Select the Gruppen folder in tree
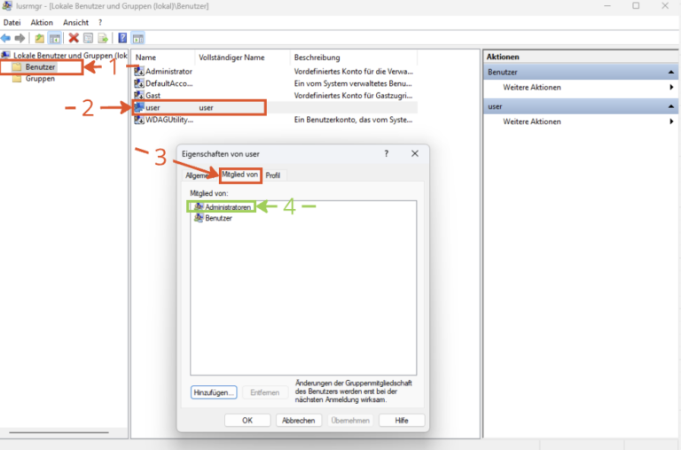 (40, 79)
